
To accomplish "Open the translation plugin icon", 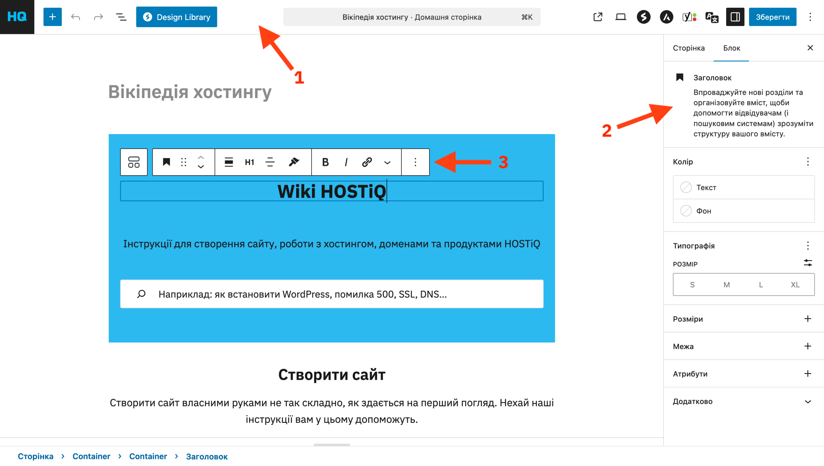I will (712, 17).
